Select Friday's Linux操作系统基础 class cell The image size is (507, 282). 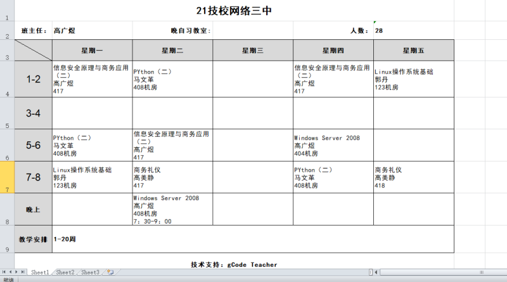pos(413,79)
